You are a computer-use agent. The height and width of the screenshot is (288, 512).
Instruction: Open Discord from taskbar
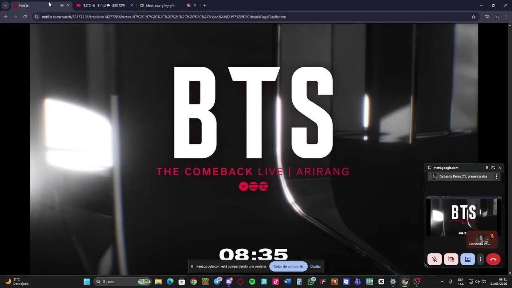point(229,282)
